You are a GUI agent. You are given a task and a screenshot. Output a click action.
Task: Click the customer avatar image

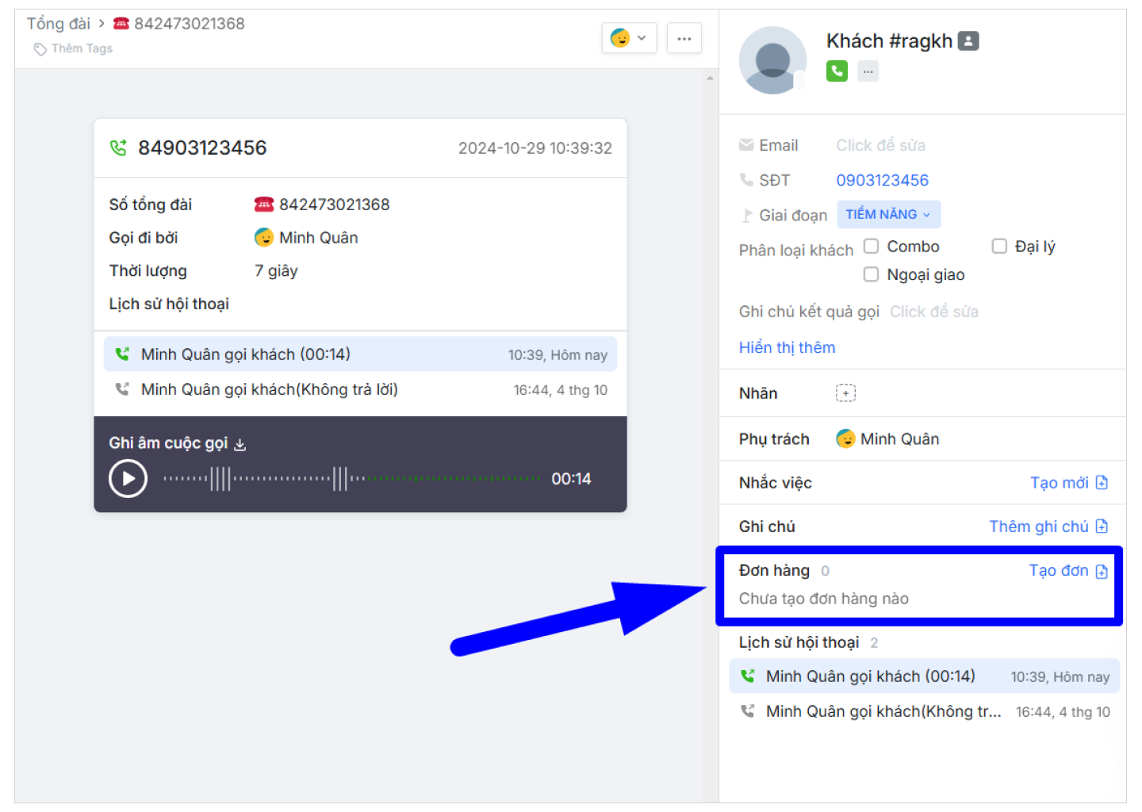(772, 60)
